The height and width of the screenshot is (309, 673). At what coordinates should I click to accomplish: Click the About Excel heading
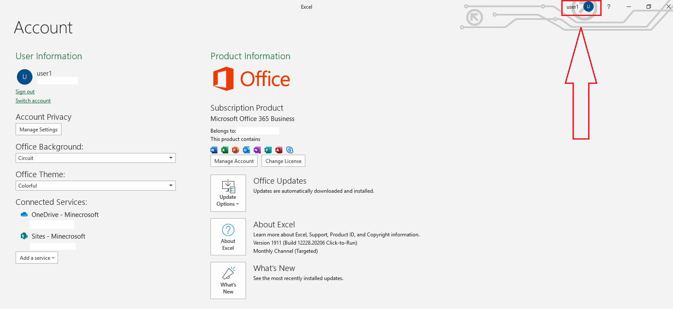click(274, 224)
